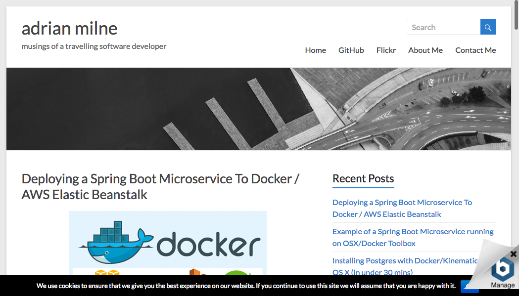Click the Recent Posts heading

point(363,178)
